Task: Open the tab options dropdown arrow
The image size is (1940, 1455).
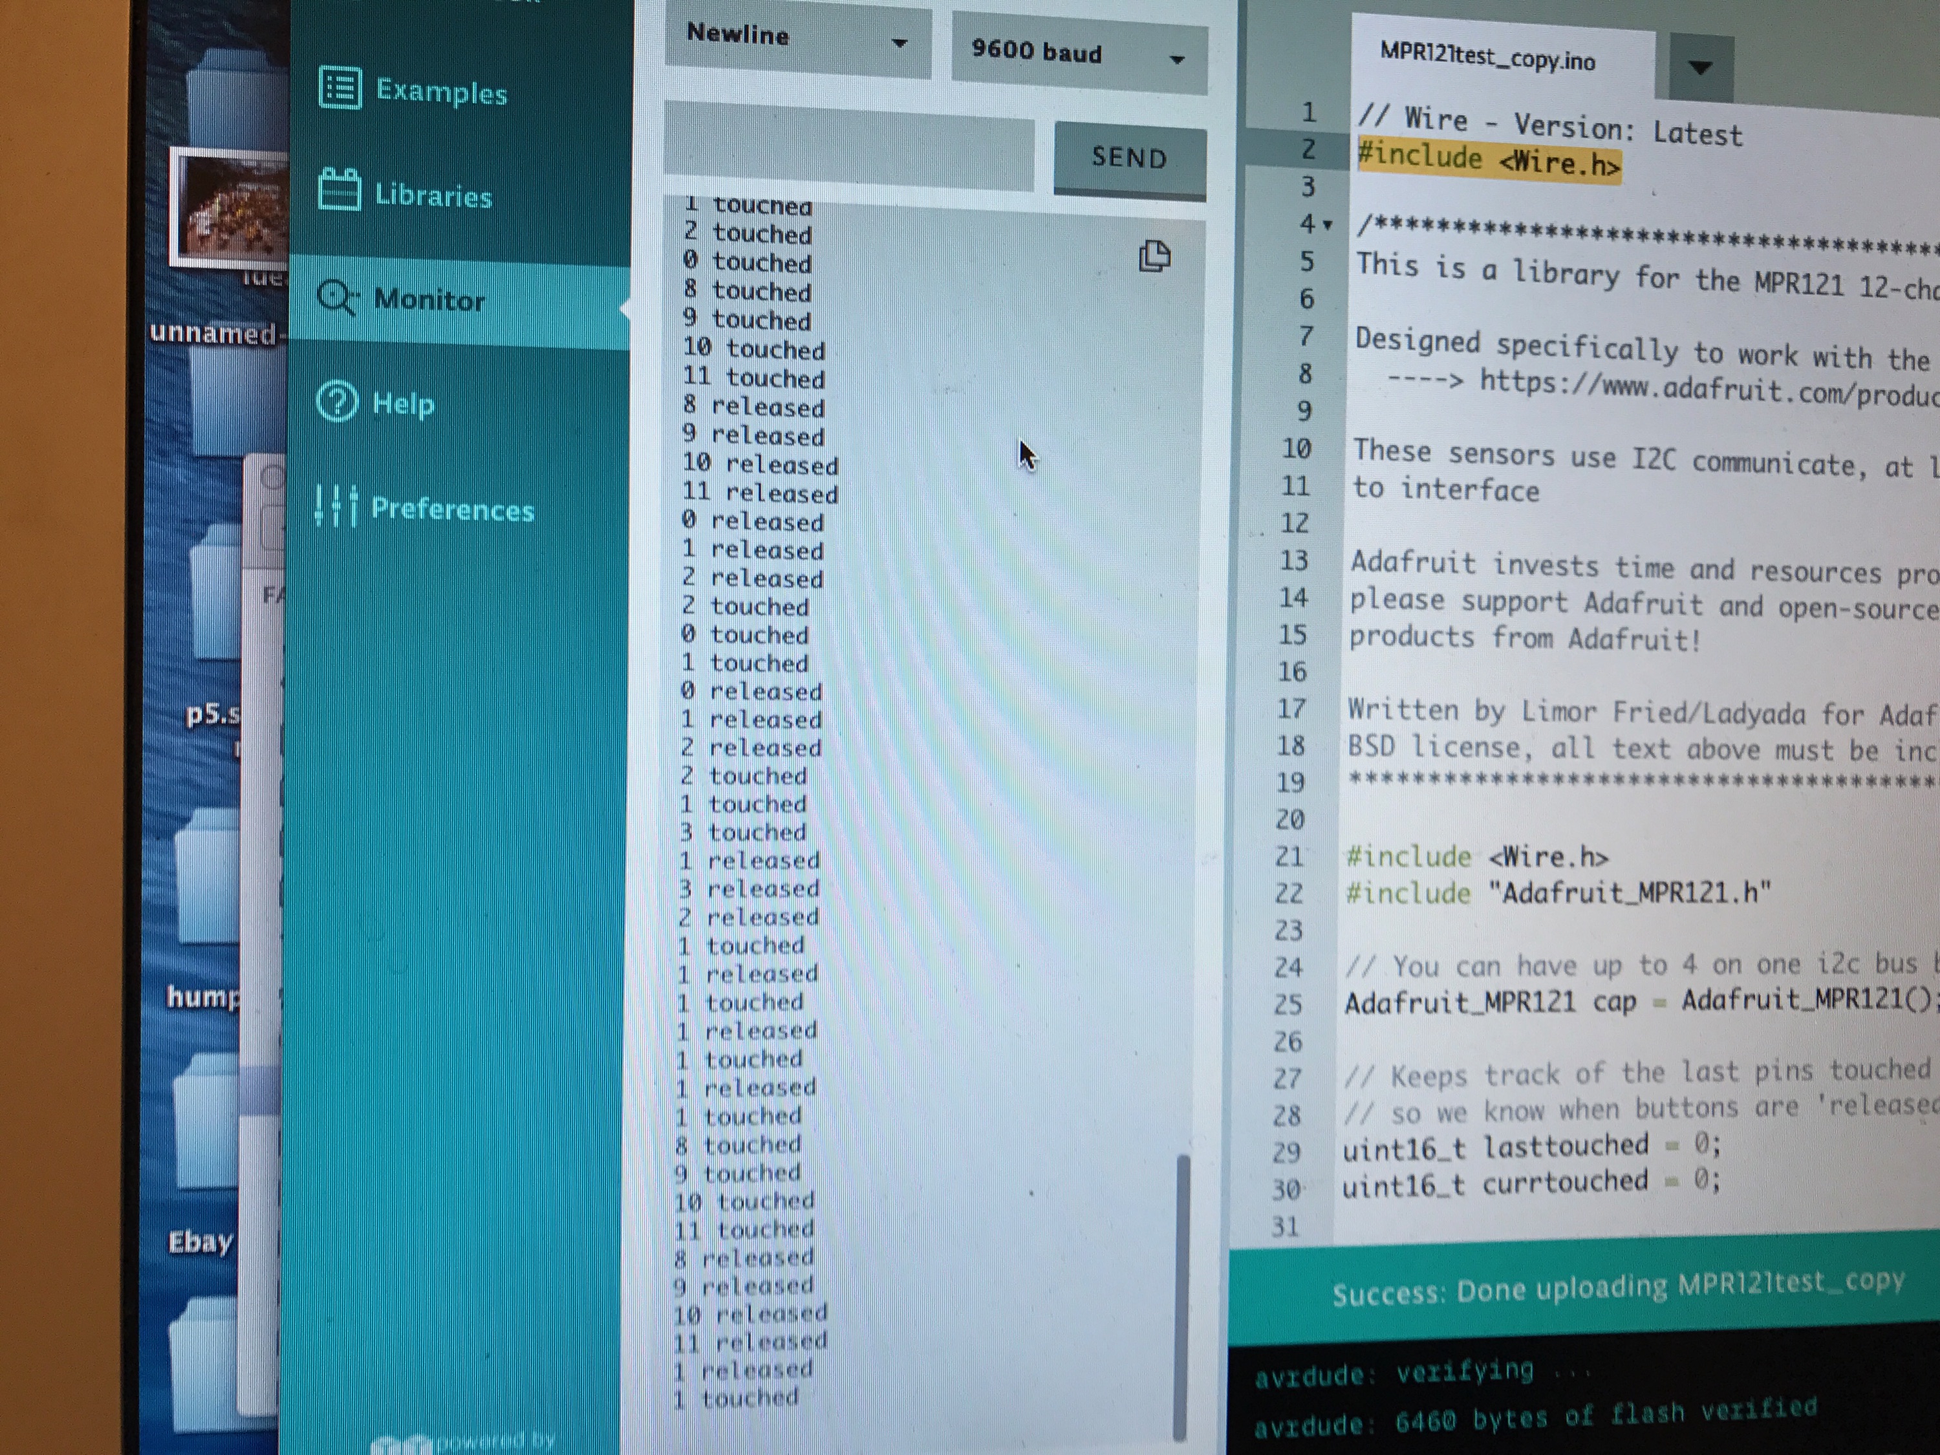Action: pos(1699,67)
